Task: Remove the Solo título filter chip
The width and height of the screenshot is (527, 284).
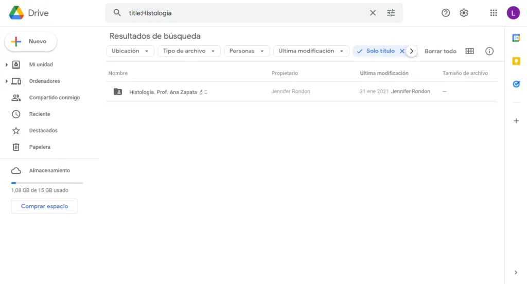Action: point(402,51)
